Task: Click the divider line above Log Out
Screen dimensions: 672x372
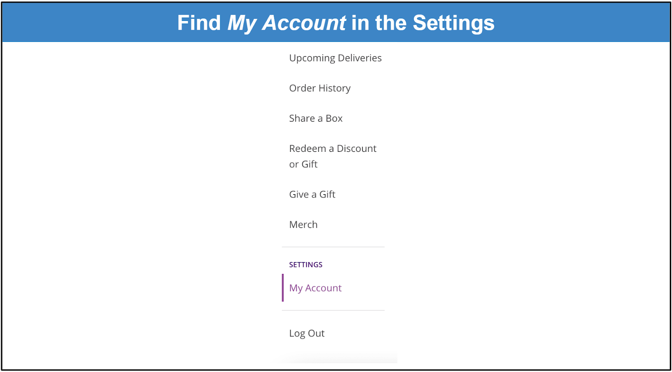Action: 333,310
